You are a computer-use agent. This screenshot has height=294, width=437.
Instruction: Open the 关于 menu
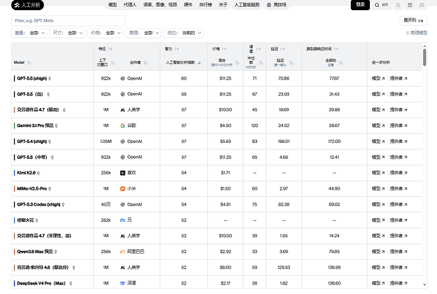point(223,4)
